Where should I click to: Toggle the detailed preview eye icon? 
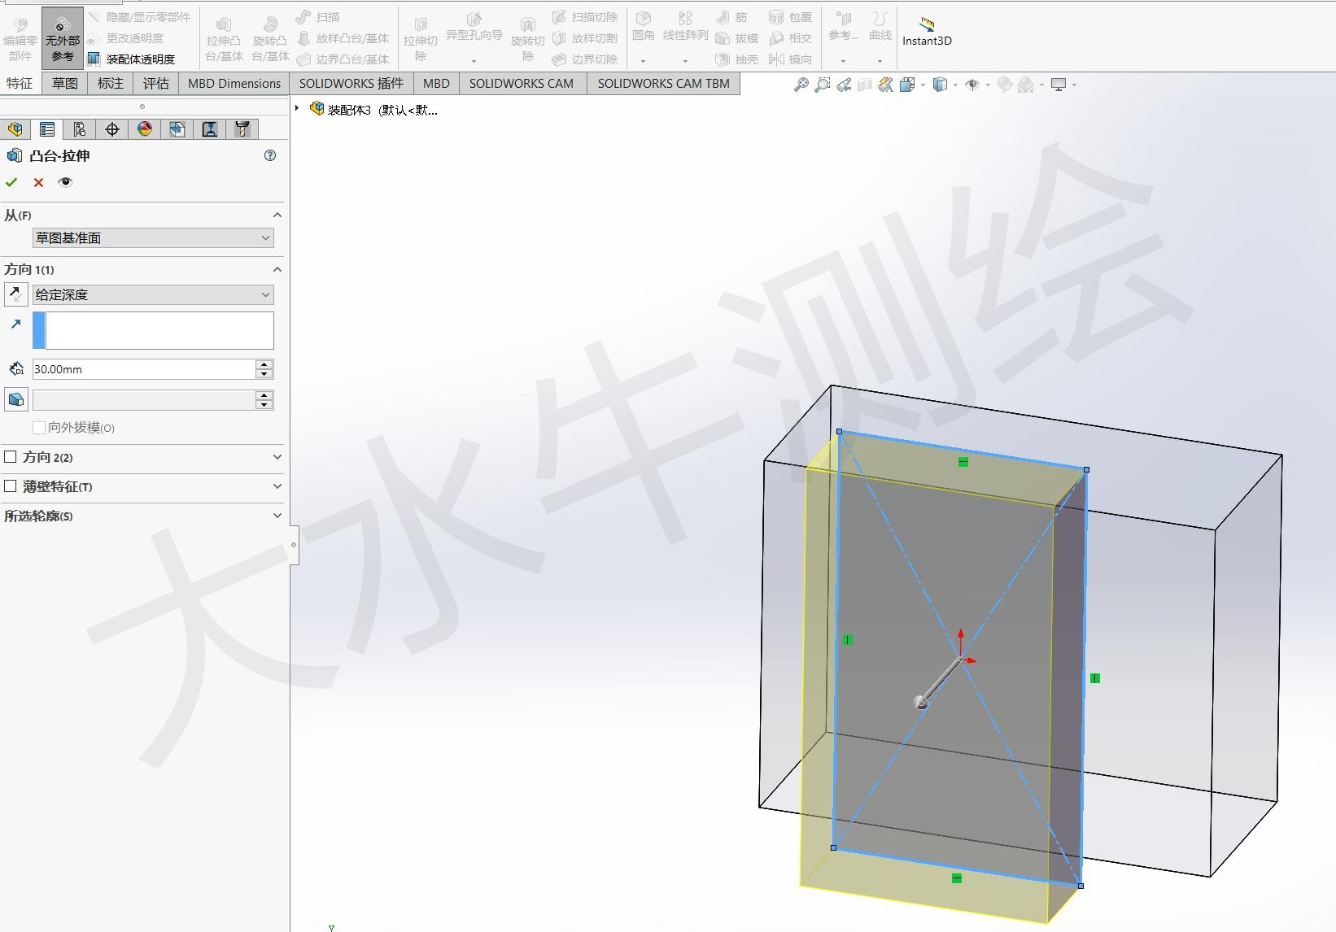point(65,182)
